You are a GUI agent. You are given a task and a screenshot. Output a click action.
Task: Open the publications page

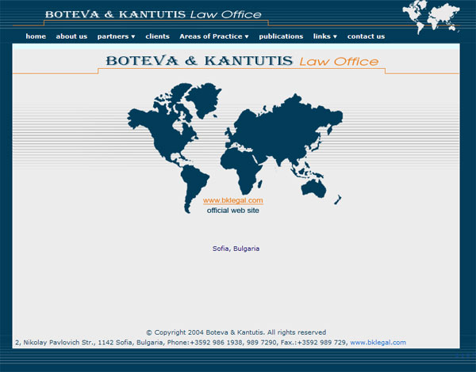click(281, 36)
